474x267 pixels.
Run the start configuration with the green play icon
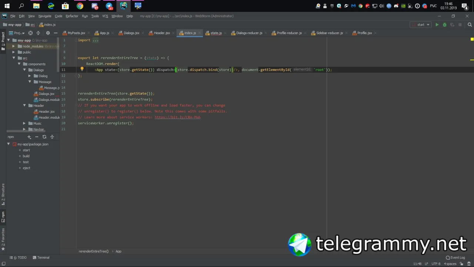pos(437,25)
